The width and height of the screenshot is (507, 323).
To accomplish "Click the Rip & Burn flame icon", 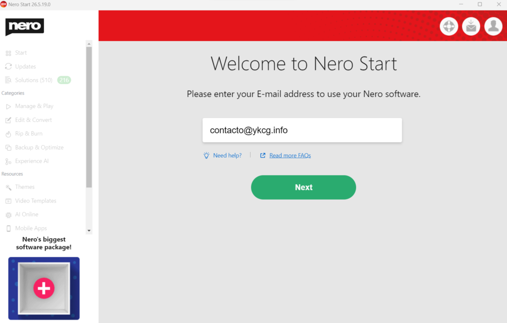I will [8, 134].
